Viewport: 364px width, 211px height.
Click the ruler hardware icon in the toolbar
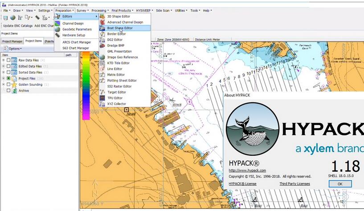(37, 18)
